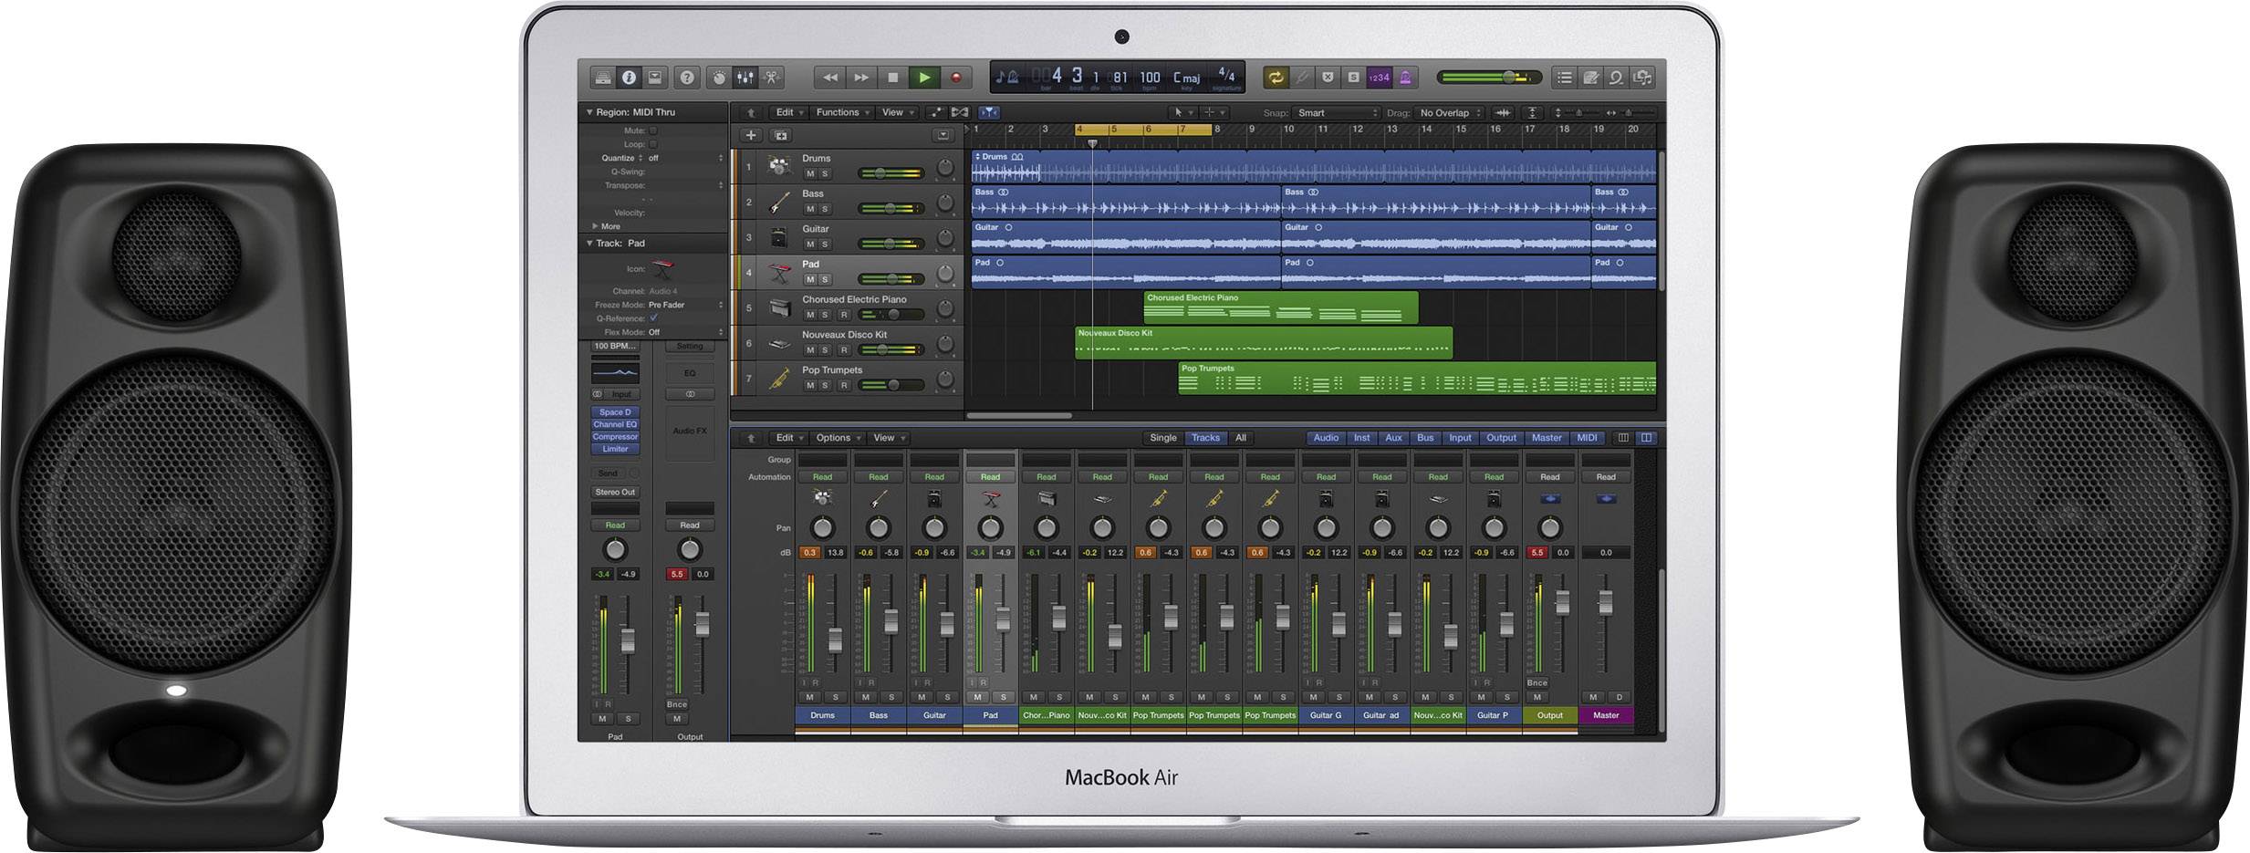
Task: Click the plus button to add track
Action: pyautogui.click(x=750, y=135)
